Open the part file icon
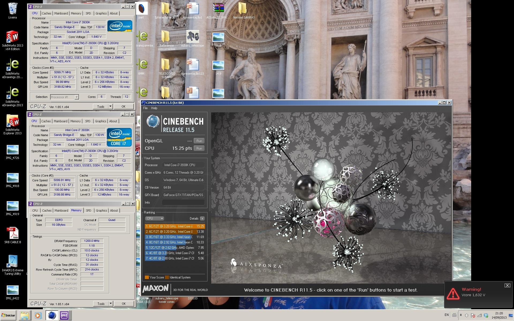514x321 pixels. [x=141, y=11]
